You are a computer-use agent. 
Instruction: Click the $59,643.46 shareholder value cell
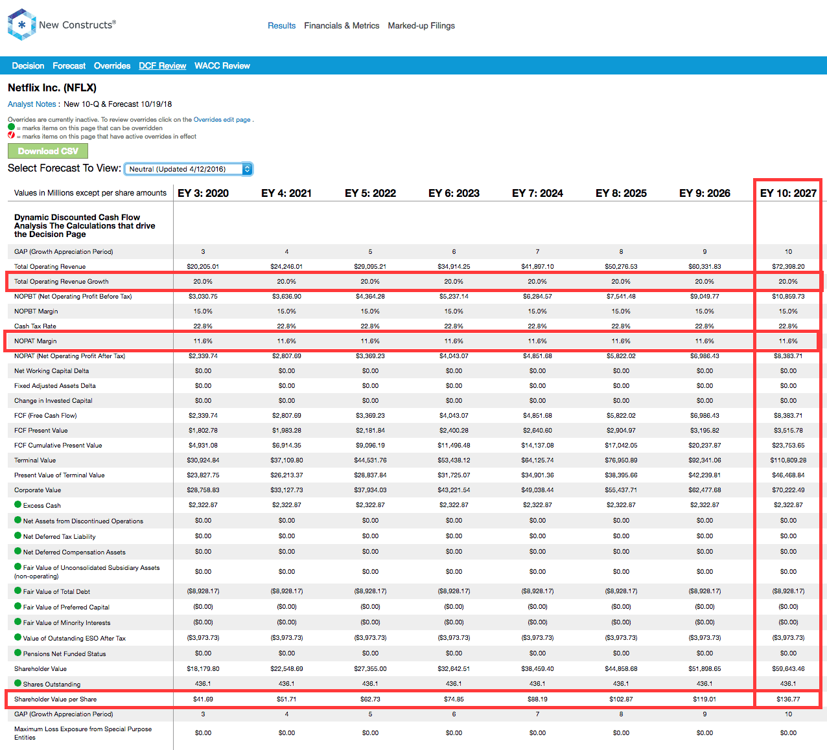pos(788,669)
